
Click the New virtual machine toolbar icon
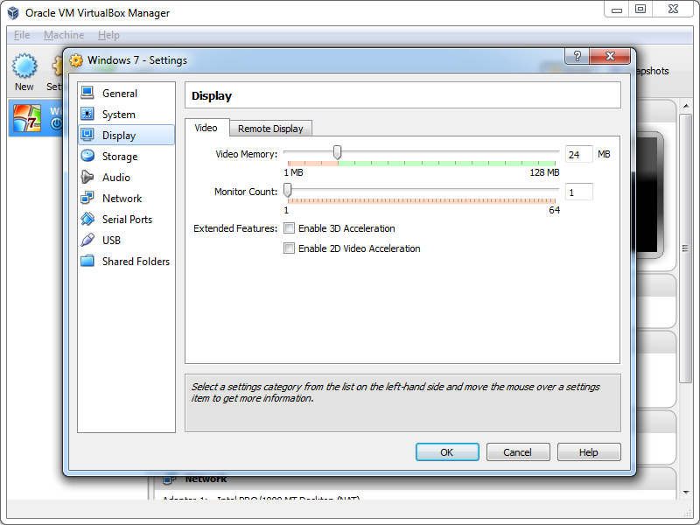pos(24,66)
